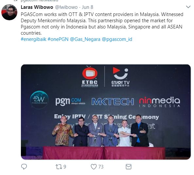The height and width of the screenshot is (175, 194).
Task: Open the Jun 8 tweet timestamp
Action: 87,7
